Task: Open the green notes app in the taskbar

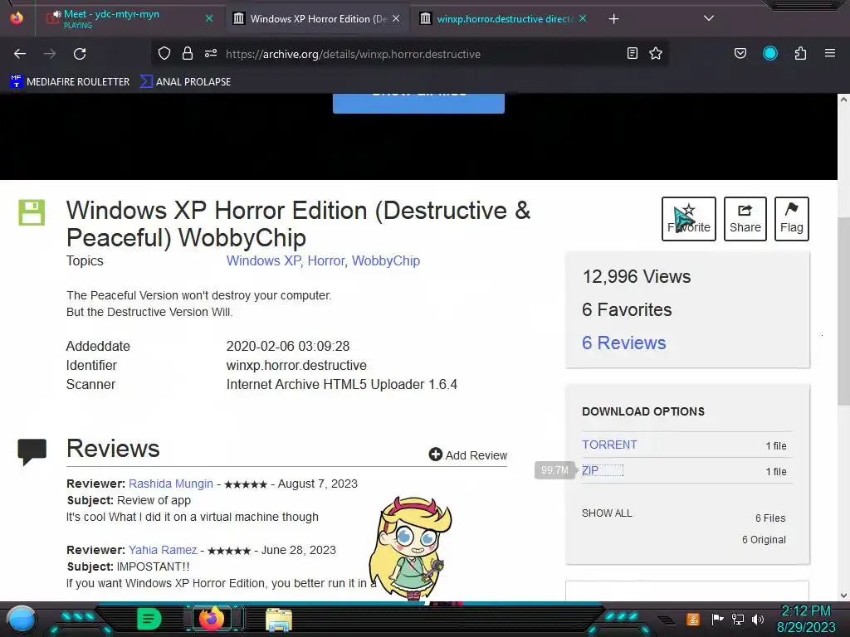Action: coord(149,619)
